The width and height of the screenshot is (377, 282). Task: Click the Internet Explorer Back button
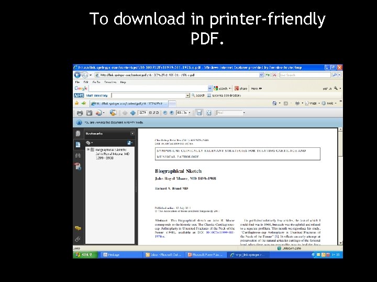click(77, 75)
